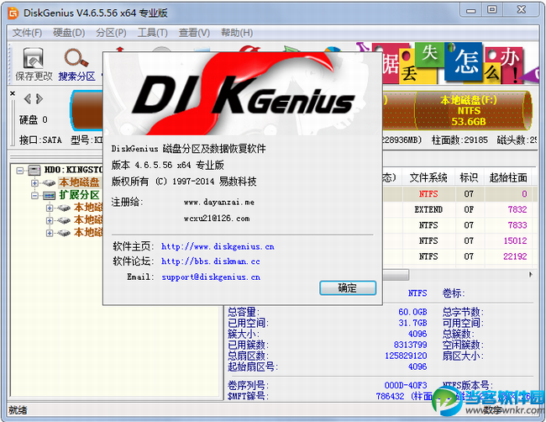Click the previous disk left arrow
546x422 pixels.
point(27,99)
